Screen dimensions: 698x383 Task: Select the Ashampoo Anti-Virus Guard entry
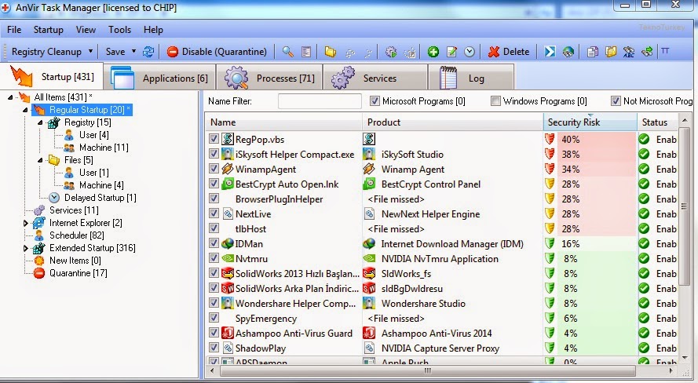[x=294, y=334]
